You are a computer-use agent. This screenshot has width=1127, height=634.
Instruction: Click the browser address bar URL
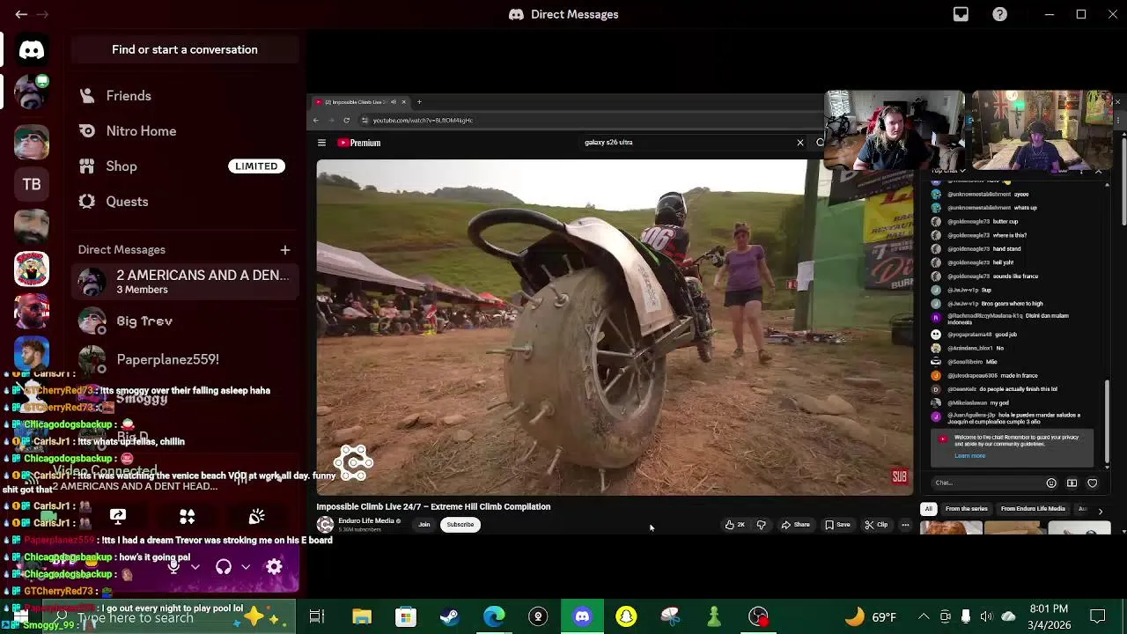[424, 120]
